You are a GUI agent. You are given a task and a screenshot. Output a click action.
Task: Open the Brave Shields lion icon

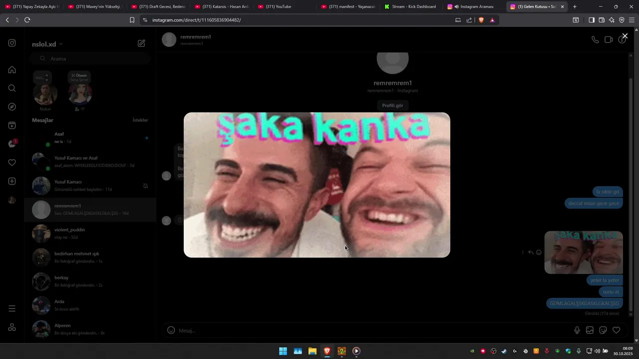click(x=481, y=20)
